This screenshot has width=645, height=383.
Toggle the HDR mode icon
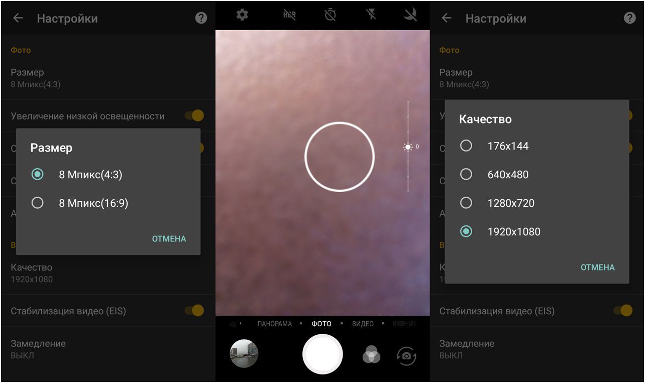pos(289,15)
